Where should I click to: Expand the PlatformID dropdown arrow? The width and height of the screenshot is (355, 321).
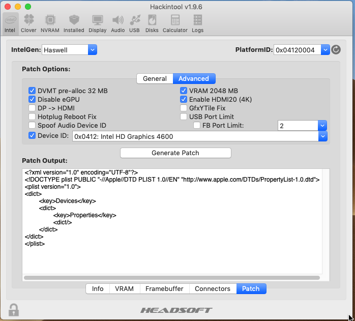pyautogui.click(x=325, y=50)
